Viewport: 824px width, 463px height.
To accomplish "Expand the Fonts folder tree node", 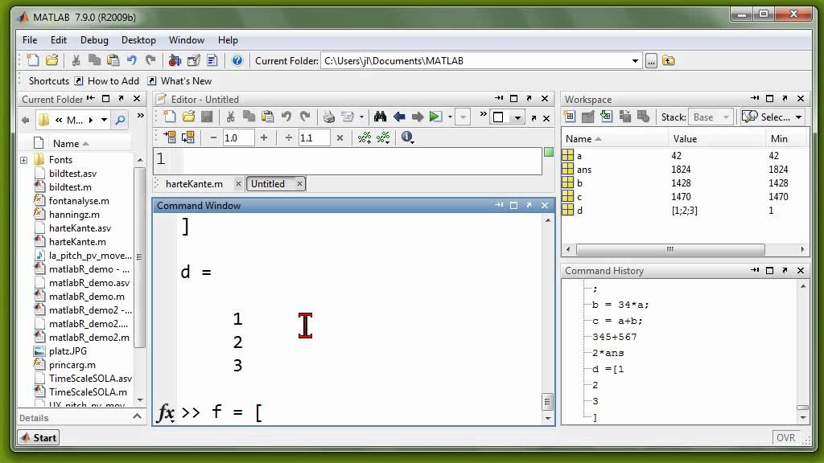I will coord(23,160).
